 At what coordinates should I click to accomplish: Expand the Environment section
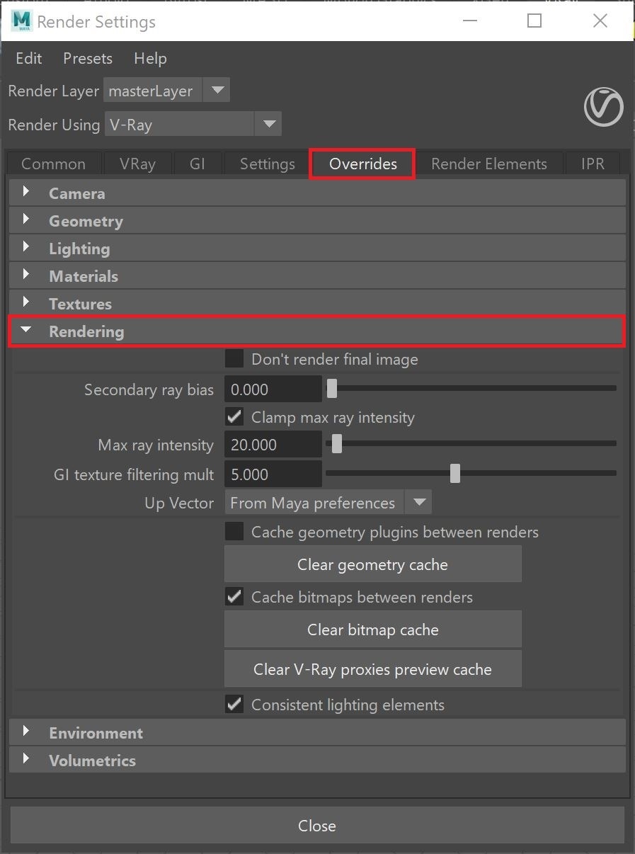point(317,732)
